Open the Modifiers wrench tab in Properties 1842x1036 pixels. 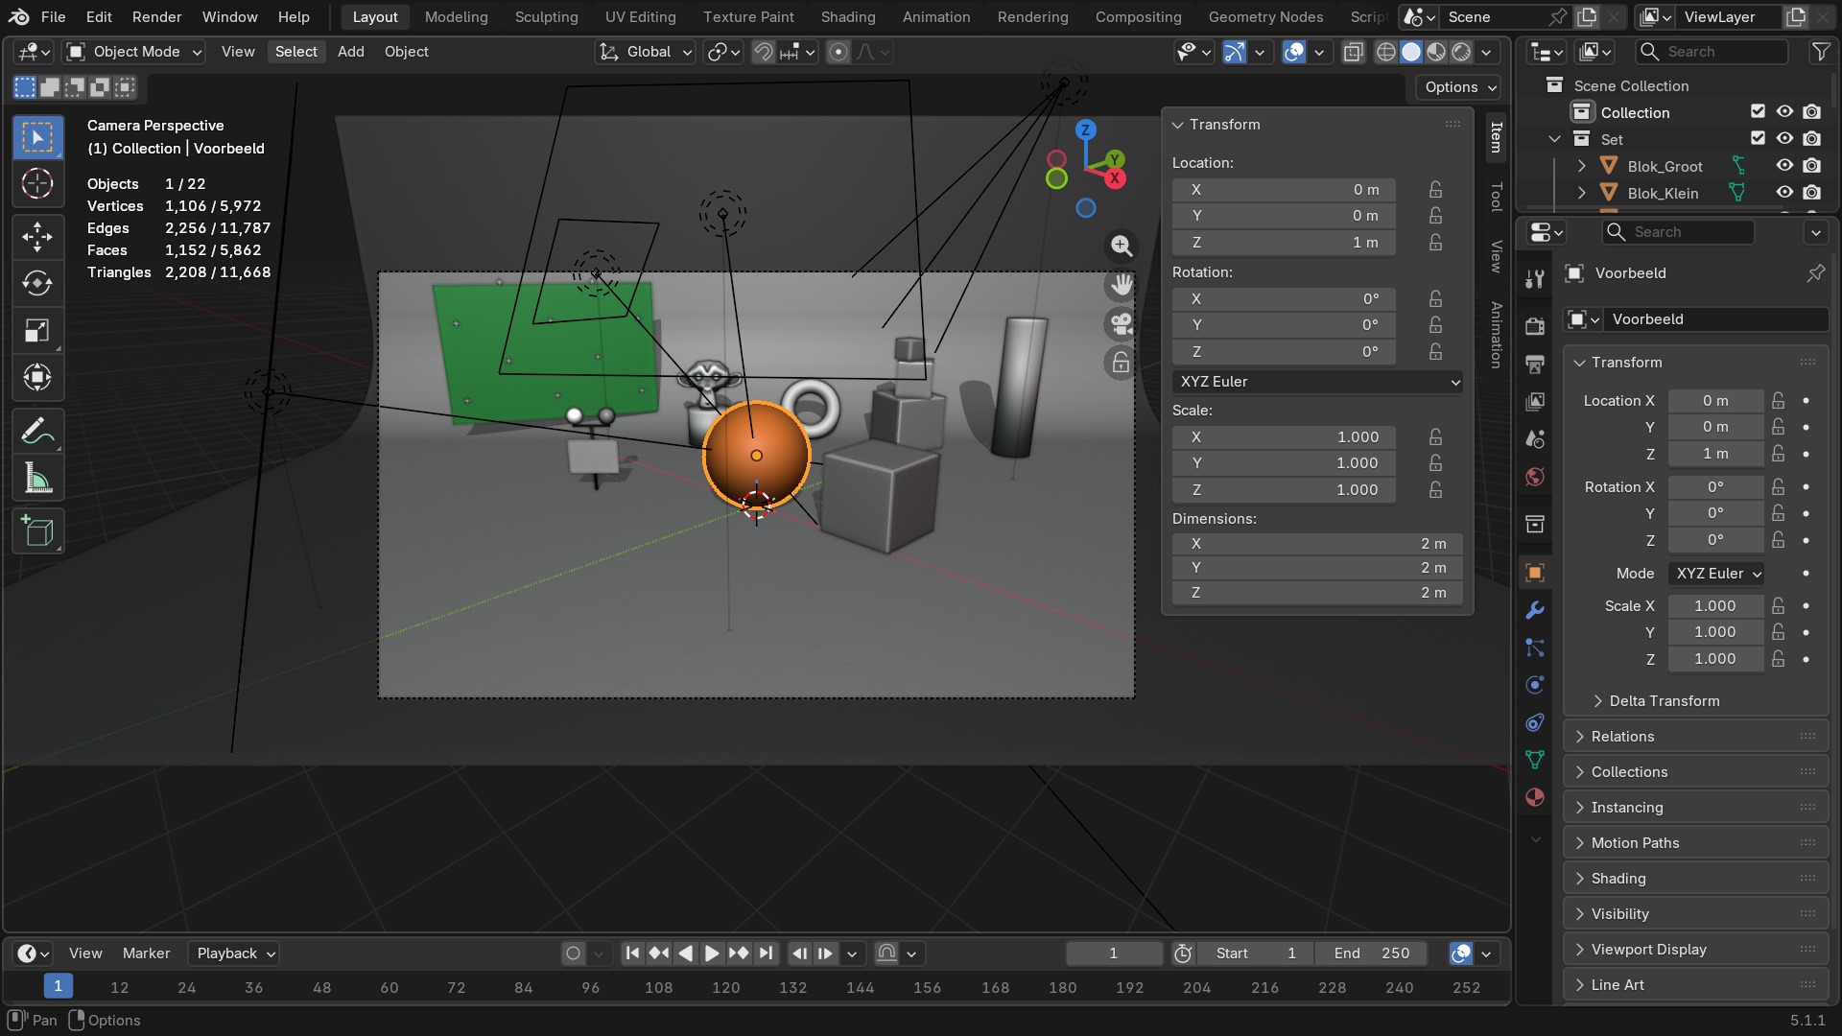[1535, 610]
